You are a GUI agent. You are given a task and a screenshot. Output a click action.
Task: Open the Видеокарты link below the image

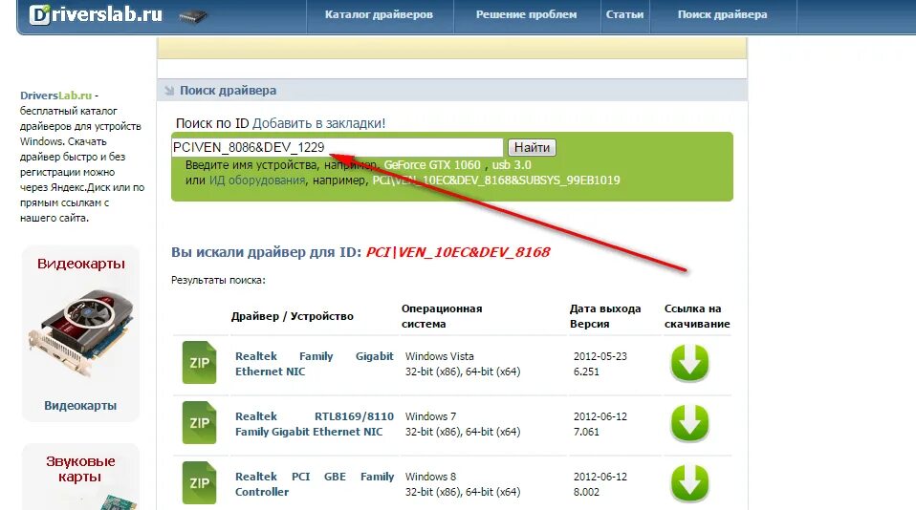point(80,406)
